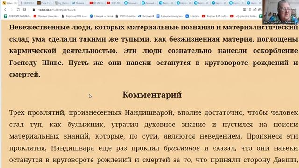The width and height of the screenshot is (299, 168).
Task: Click the browser forward arrow
Action: coord(11,10)
